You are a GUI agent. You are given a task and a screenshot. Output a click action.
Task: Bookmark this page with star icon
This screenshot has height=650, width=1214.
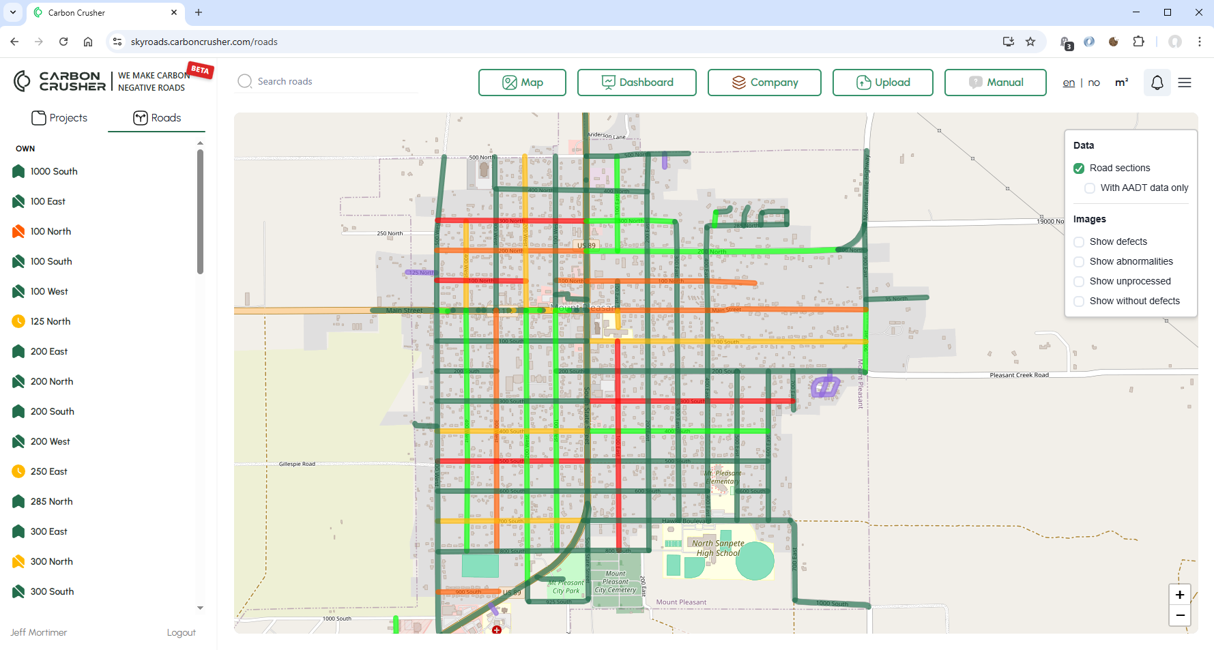[1030, 42]
